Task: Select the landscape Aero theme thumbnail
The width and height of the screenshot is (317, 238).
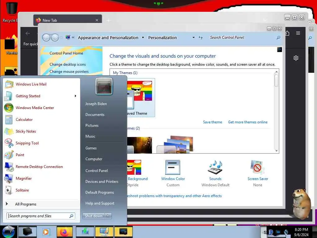Action: [176, 144]
